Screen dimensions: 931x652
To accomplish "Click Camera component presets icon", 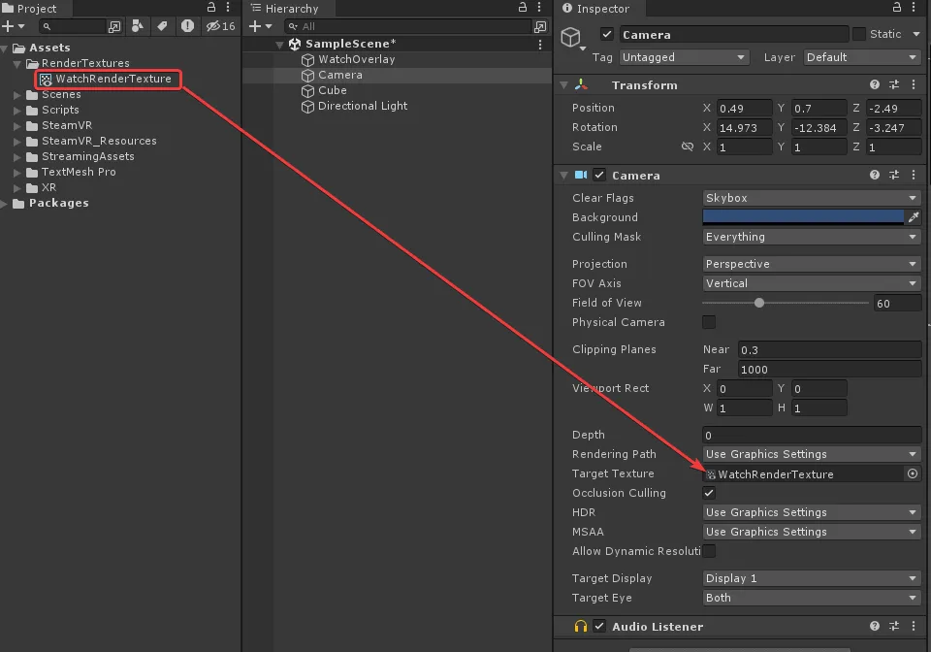I will click(894, 176).
